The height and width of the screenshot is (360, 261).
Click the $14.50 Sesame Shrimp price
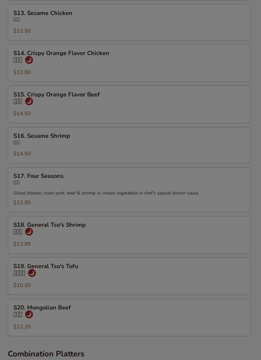(22, 153)
